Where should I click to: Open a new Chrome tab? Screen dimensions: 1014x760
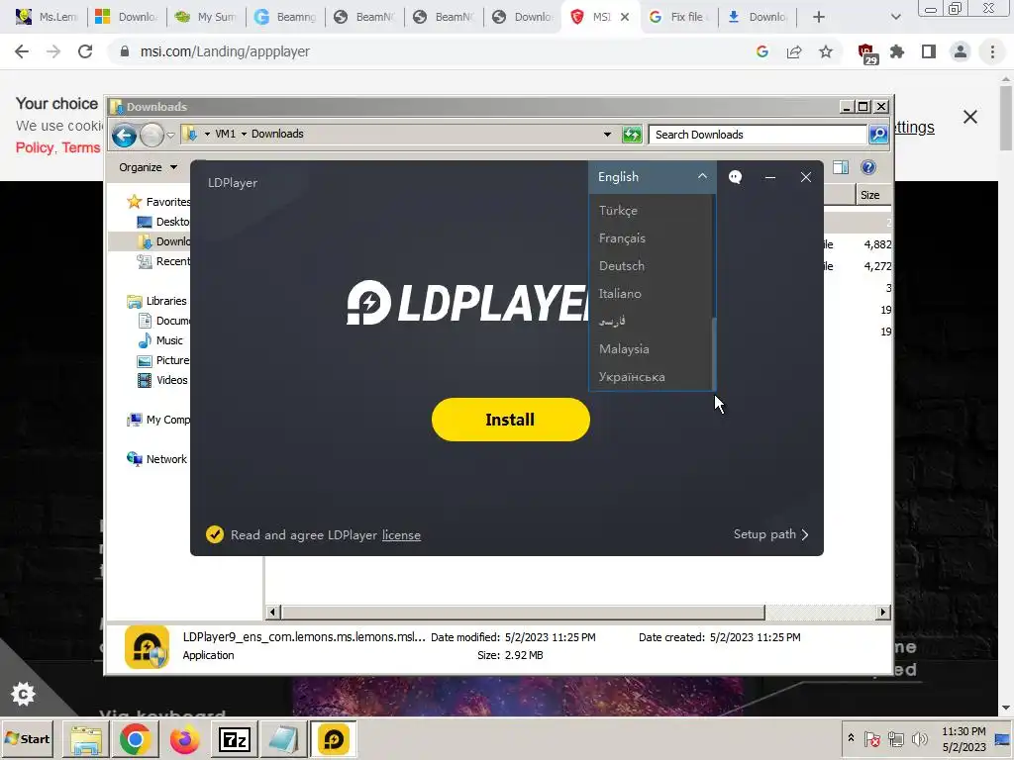[818, 17]
